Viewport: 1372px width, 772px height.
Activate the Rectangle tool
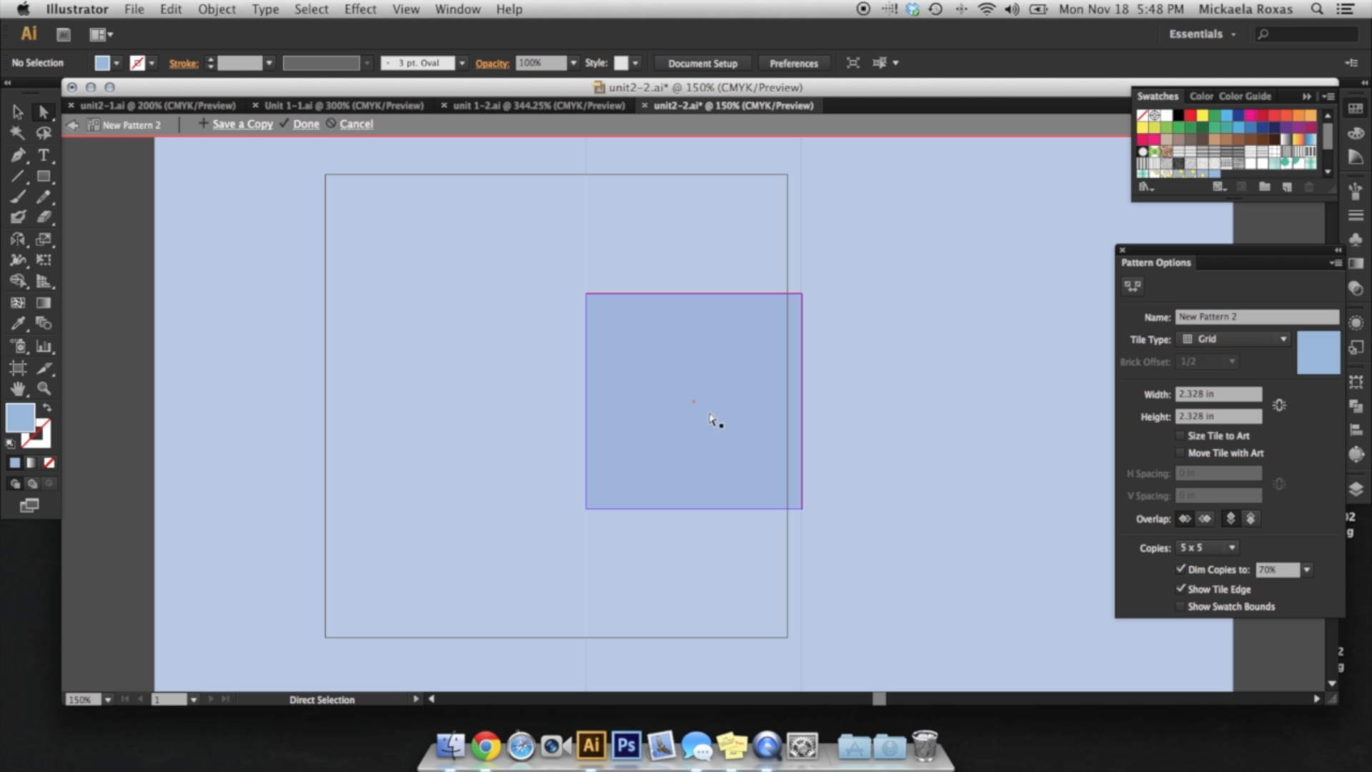(x=43, y=176)
